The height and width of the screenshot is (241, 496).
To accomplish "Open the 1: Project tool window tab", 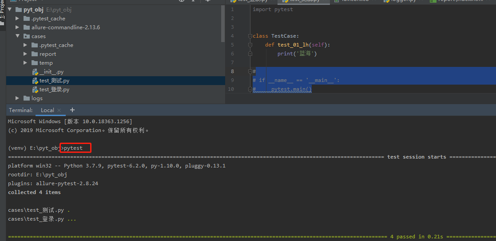I will pos(3,12).
